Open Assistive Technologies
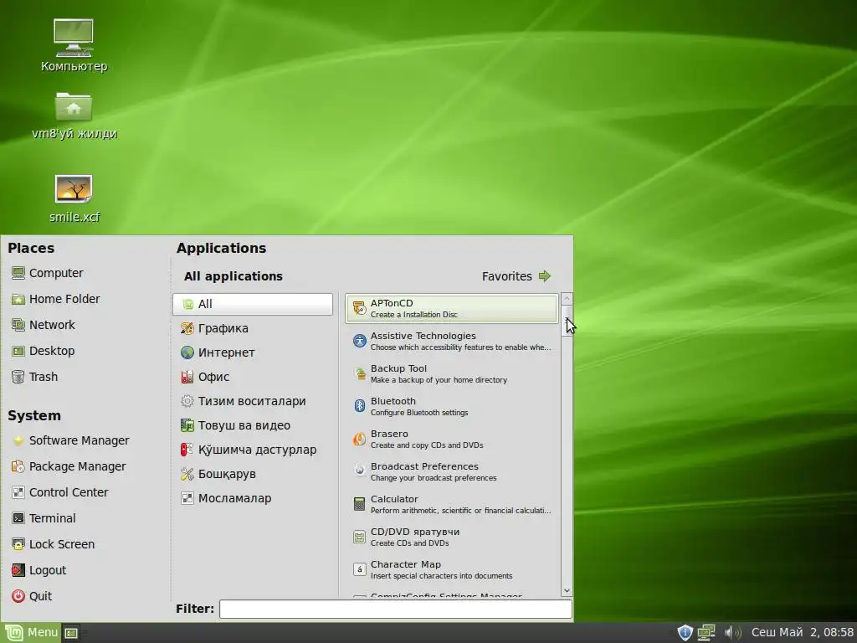The image size is (857, 643). (451, 342)
